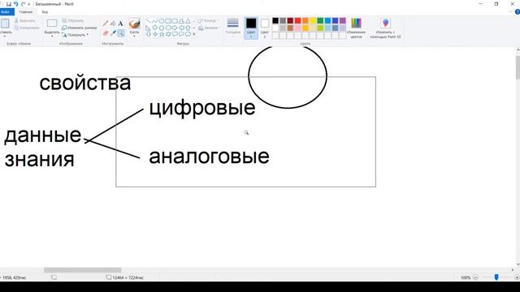Click the Вырезать button

tap(25, 20)
